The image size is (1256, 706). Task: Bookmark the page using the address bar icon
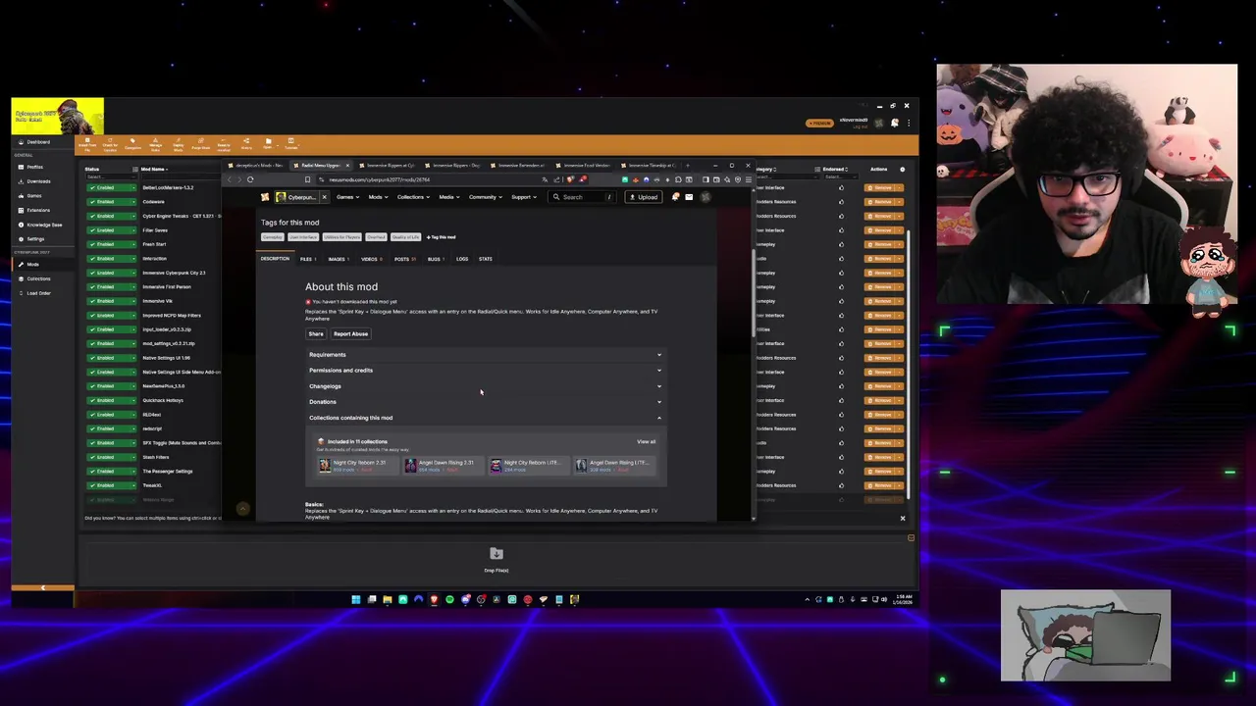coord(307,179)
